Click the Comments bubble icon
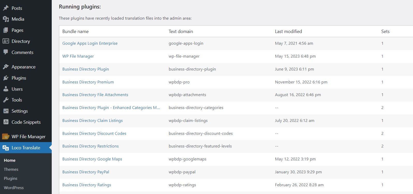The height and width of the screenshot is (194, 413). coord(6,52)
